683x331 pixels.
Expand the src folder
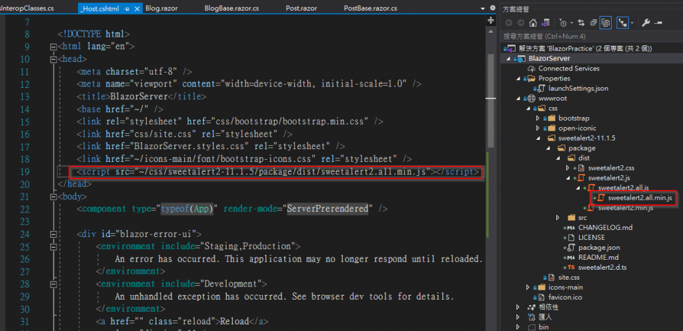click(x=558, y=218)
